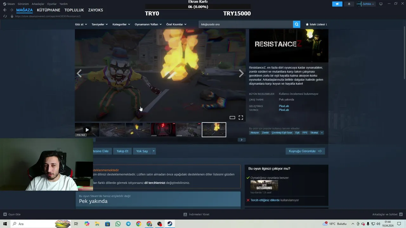The height and width of the screenshot is (228, 406).
Task: Open WhatsApp from the taskbar
Action: pyautogui.click(x=118, y=224)
